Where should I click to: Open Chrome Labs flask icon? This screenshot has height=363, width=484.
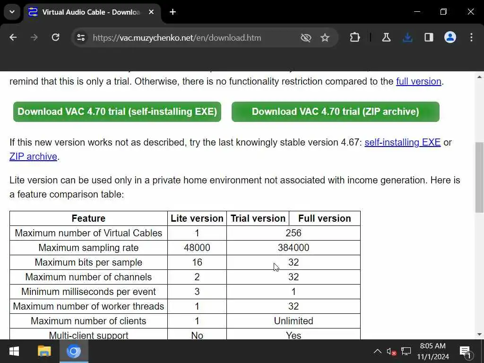click(x=386, y=38)
